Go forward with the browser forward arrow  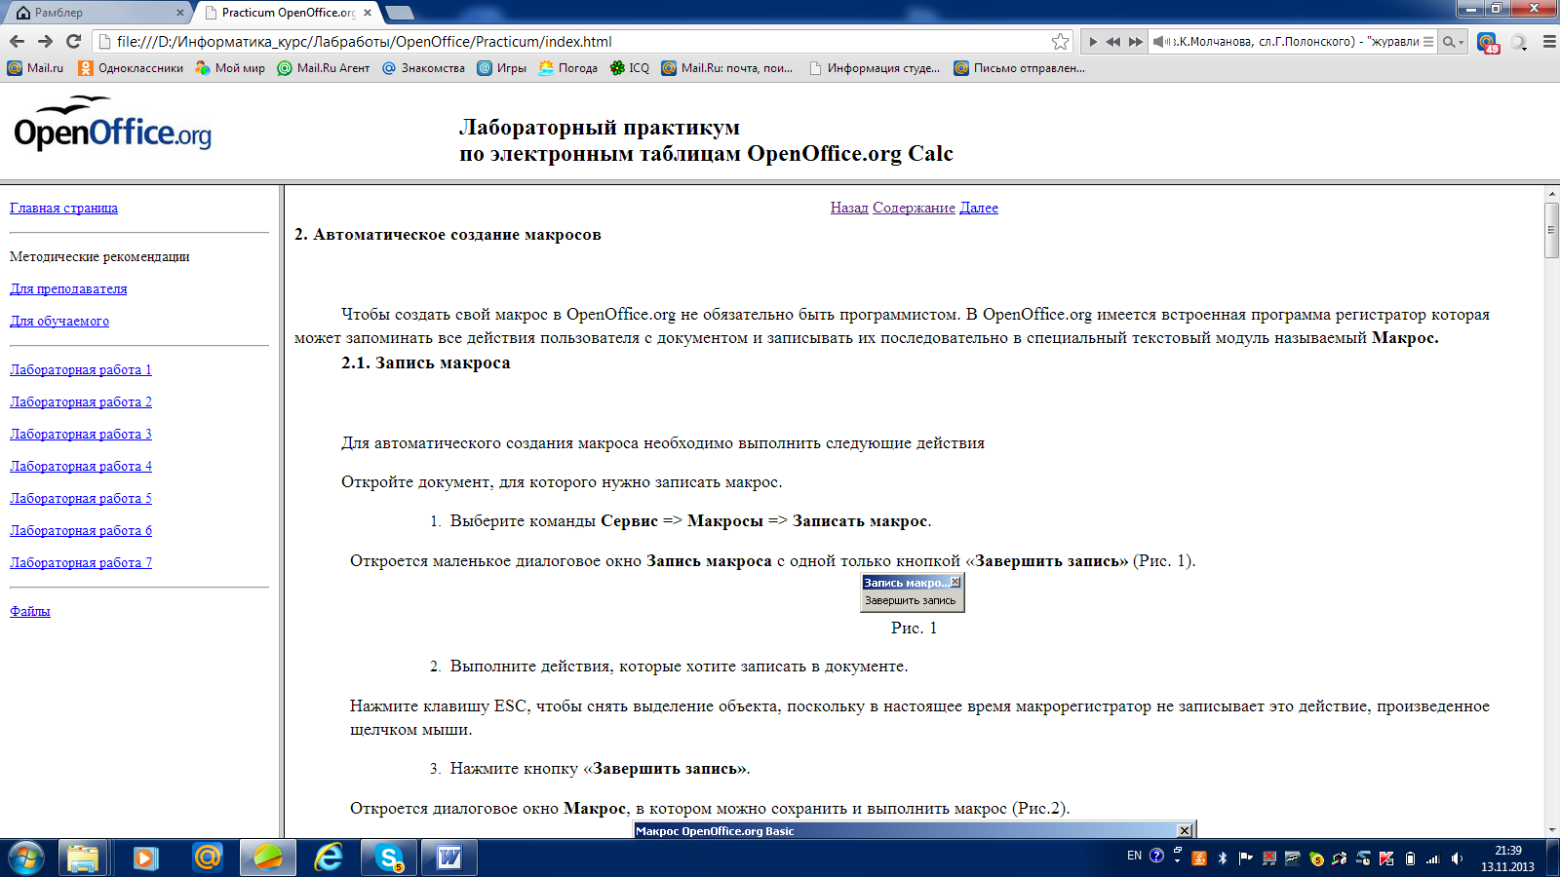pos(45,41)
